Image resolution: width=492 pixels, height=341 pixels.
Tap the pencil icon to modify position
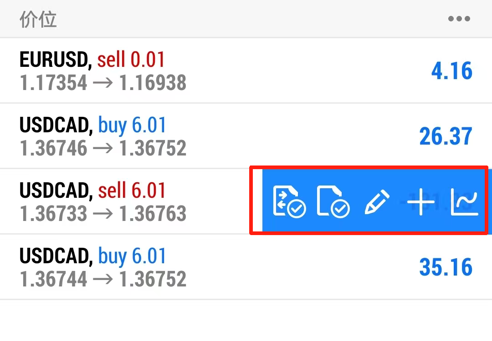point(377,202)
